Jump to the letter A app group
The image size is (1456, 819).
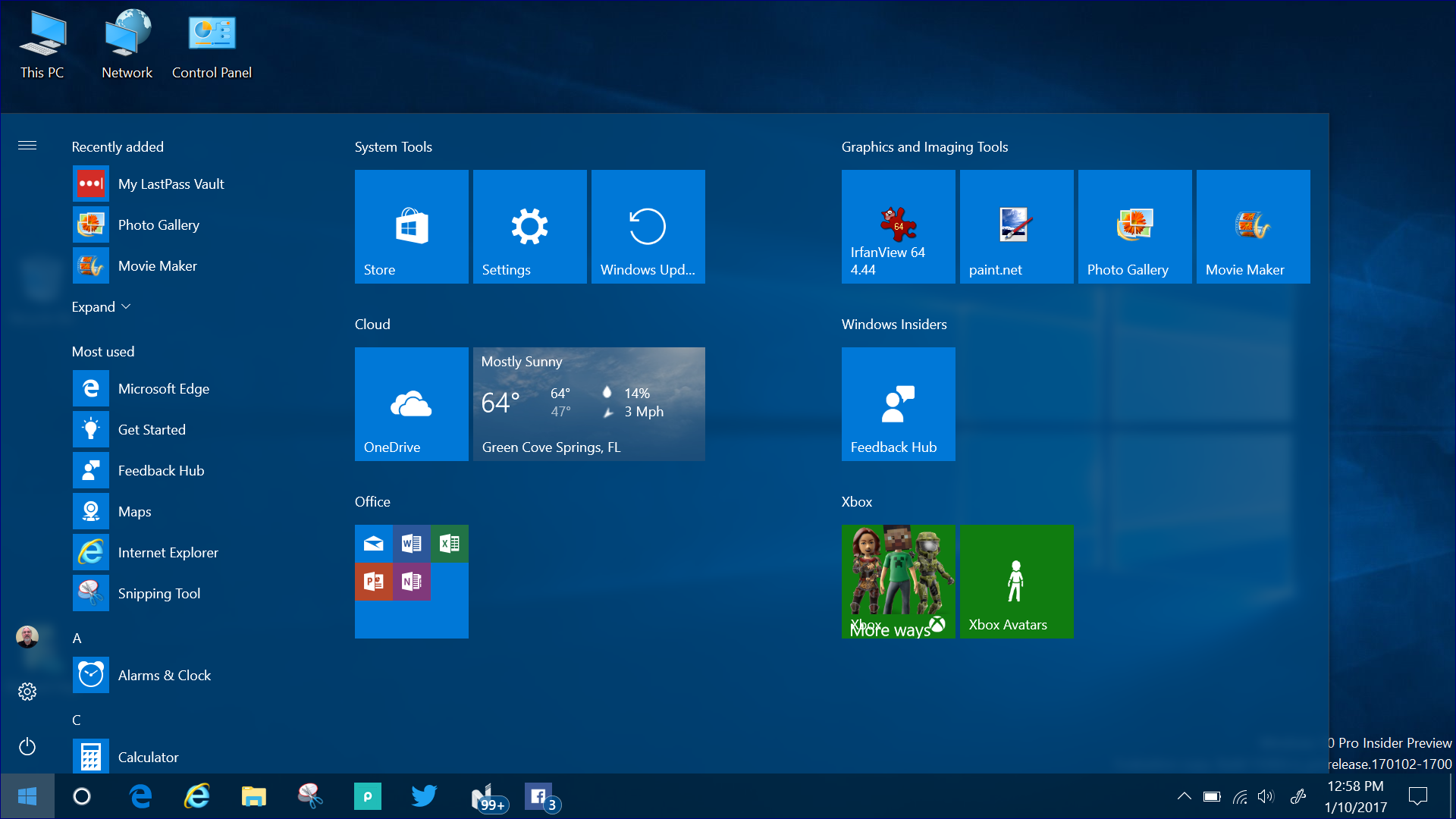pos(77,639)
